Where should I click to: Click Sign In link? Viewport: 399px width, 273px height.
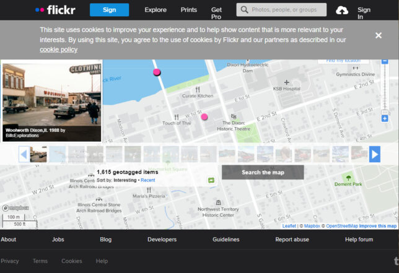pos(364,13)
